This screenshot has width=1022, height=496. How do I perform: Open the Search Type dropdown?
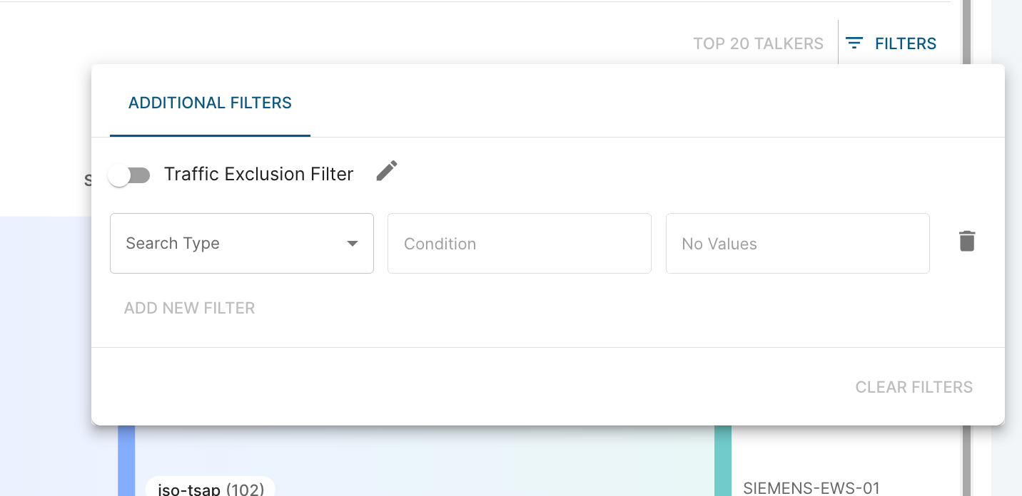[228, 244]
